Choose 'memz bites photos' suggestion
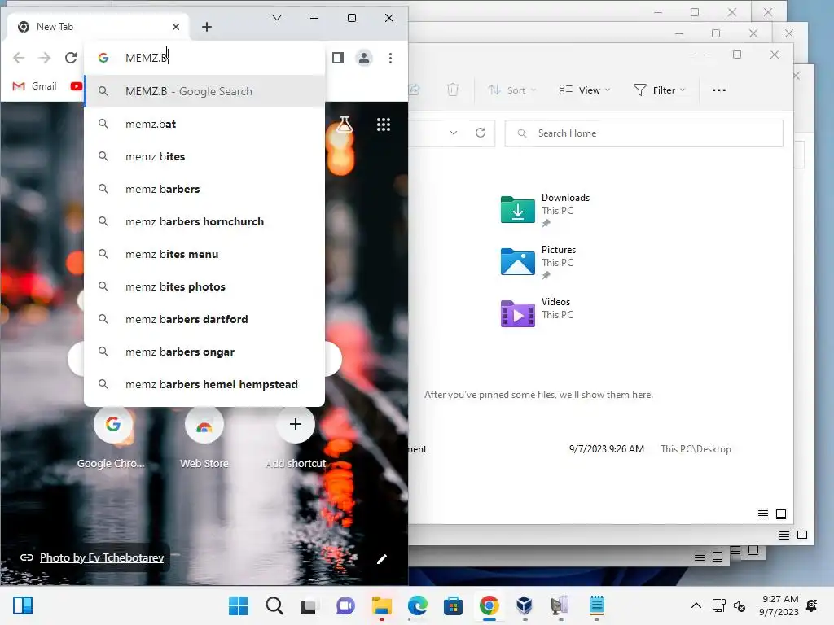 [x=204, y=286]
